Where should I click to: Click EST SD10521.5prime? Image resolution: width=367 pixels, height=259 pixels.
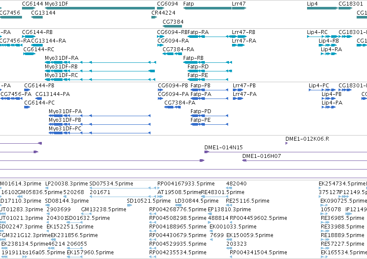point(129,205)
